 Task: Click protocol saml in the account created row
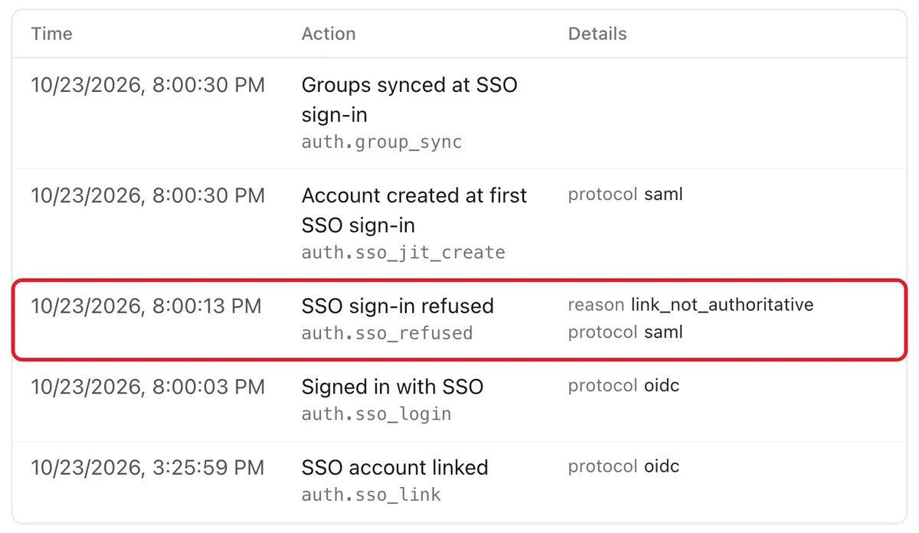[626, 195]
